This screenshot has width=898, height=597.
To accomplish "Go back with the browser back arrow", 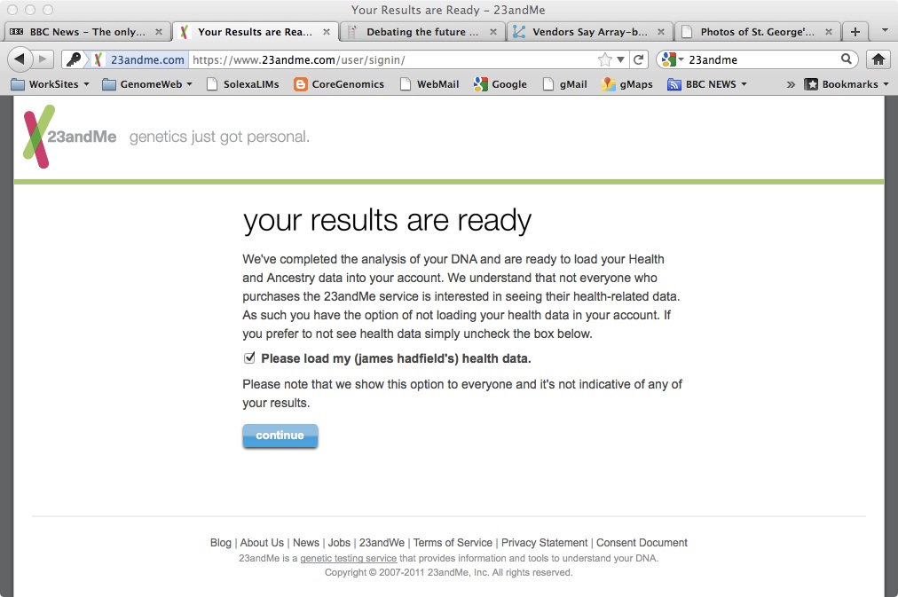I will click(19, 59).
